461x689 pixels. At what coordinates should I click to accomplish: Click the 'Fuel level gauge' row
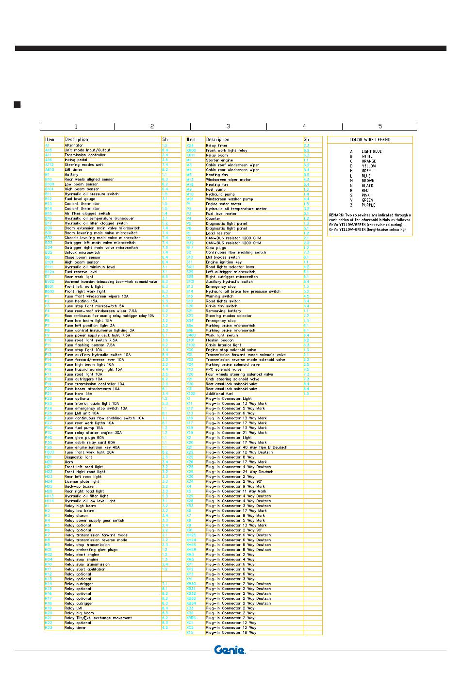(x=113, y=198)
